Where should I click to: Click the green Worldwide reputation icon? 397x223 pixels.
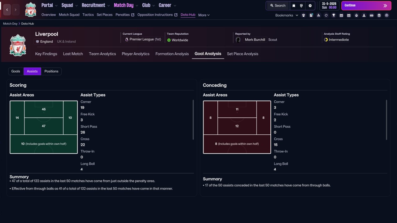pos(169,40)
